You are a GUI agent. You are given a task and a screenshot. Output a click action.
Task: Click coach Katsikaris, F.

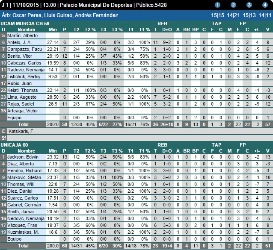click(x=21, y=131)
